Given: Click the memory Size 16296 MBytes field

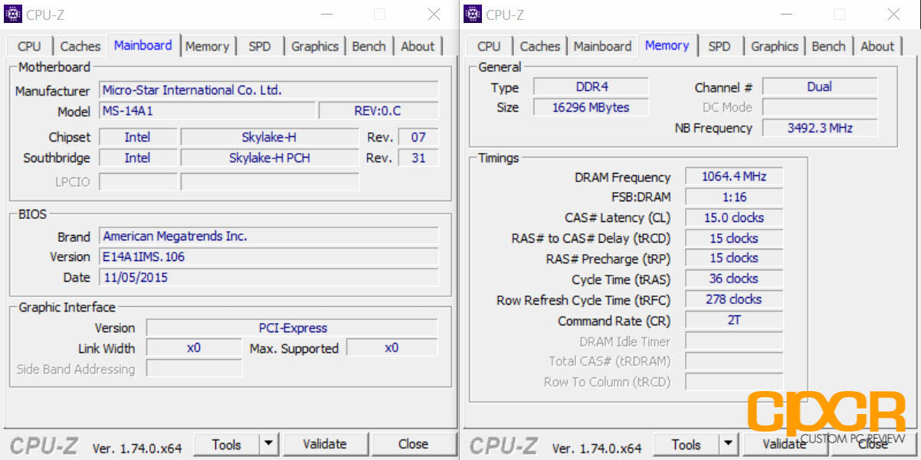Looking at the screenshot, I should (x=591, y=108).
